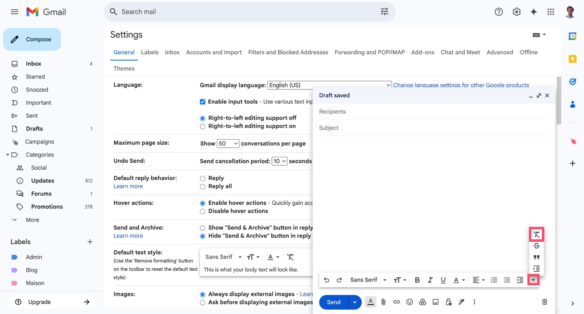
Task: Insert an emoji into the message
Action: [409, 302]
